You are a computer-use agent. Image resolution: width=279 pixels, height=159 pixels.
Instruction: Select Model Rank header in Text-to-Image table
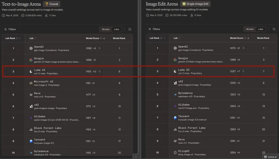pos(119,38)
